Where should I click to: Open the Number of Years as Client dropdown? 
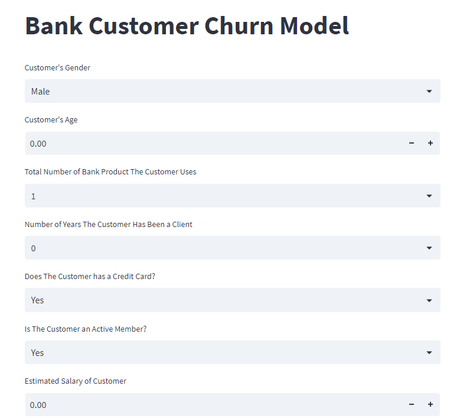point(232,248)
